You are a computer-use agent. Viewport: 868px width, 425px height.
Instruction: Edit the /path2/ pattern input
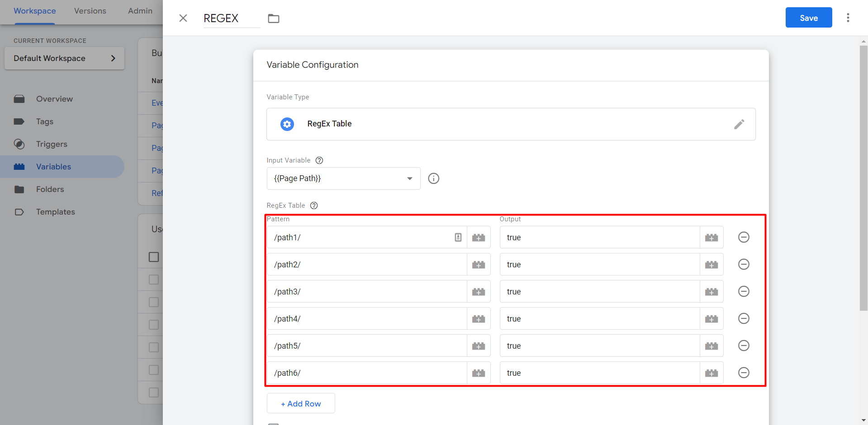point(367,265)
